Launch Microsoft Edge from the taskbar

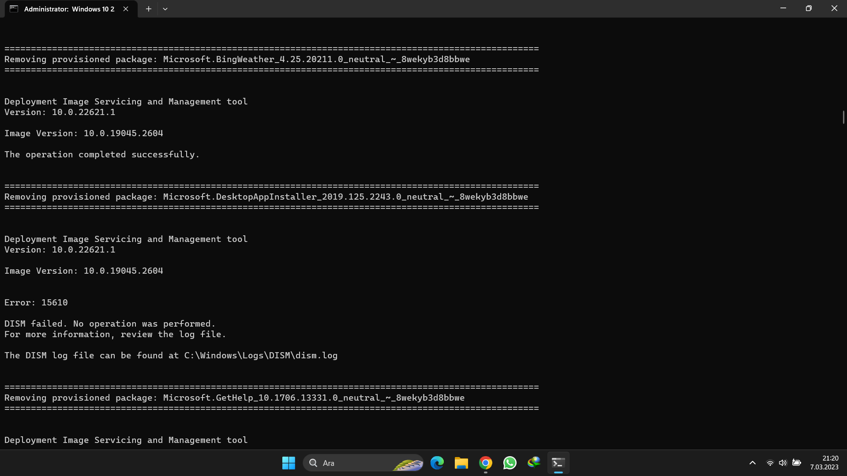pyautogui.click(x=437, y=463)
